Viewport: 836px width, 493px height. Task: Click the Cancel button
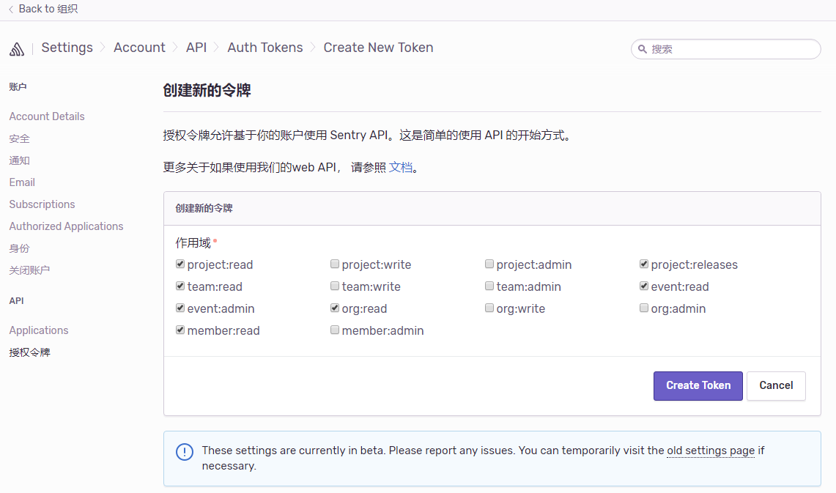click(776, 385)
